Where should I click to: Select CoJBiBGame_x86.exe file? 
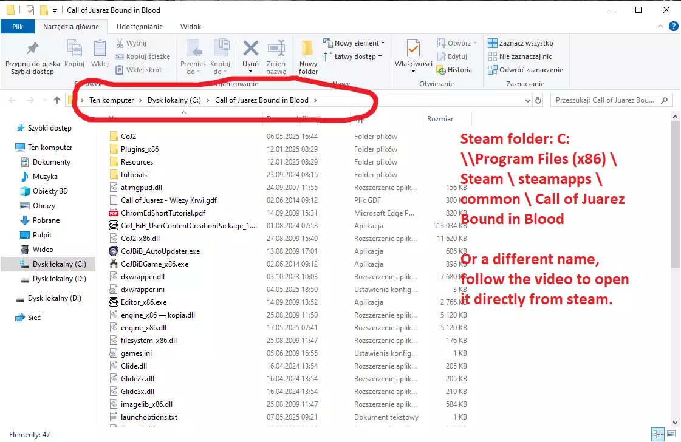149,264
